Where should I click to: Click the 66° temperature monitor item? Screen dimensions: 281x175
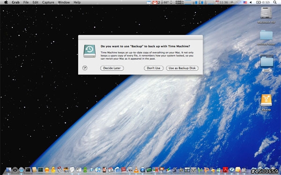coord(165,2)
